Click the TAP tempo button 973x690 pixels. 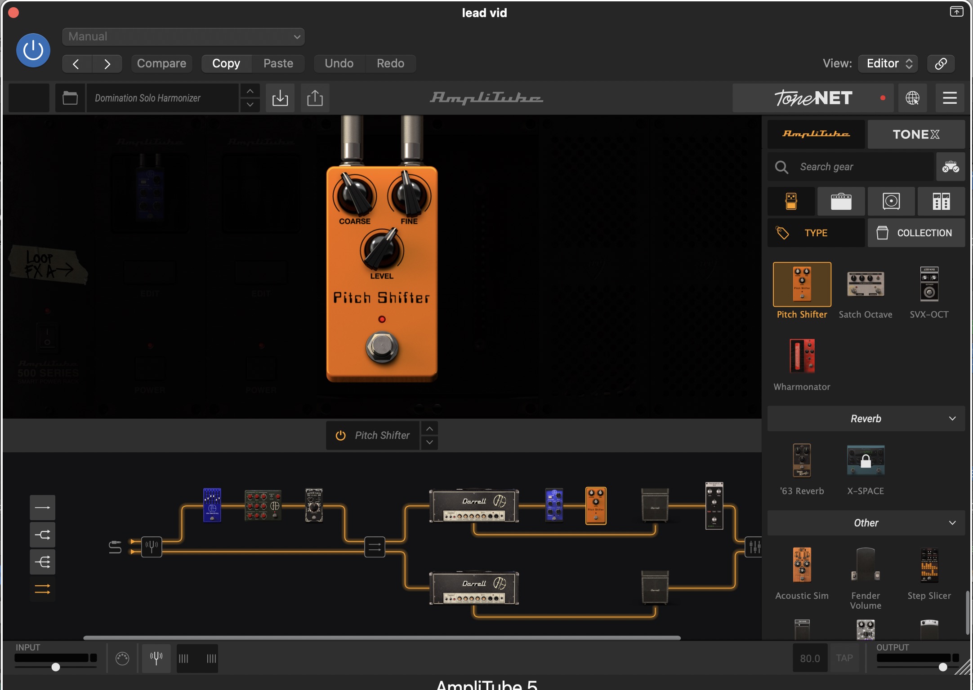(844, 658)
